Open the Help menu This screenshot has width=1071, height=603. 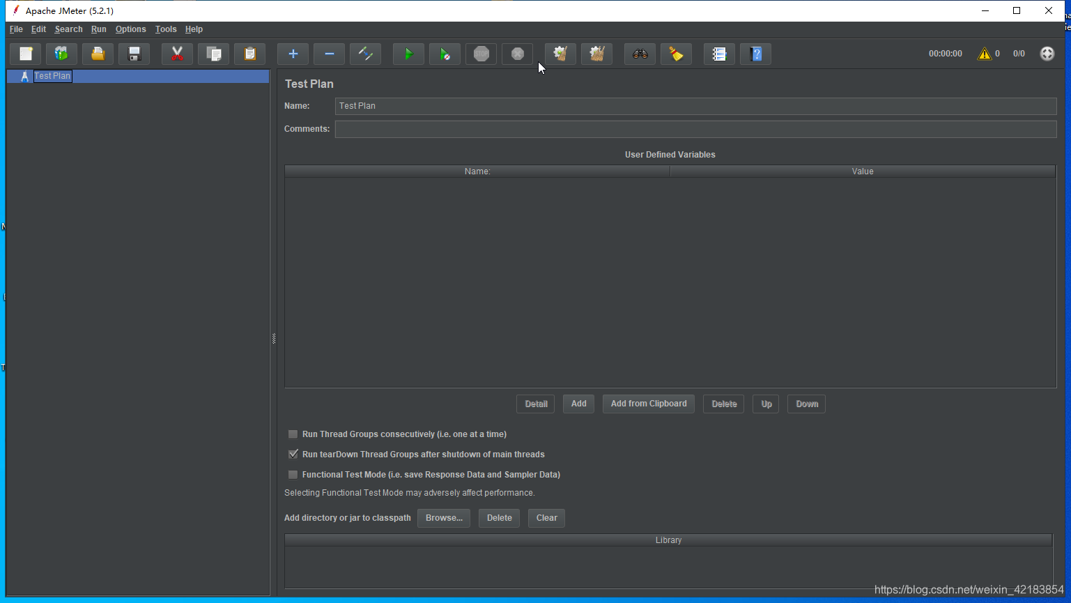point(194,29)
